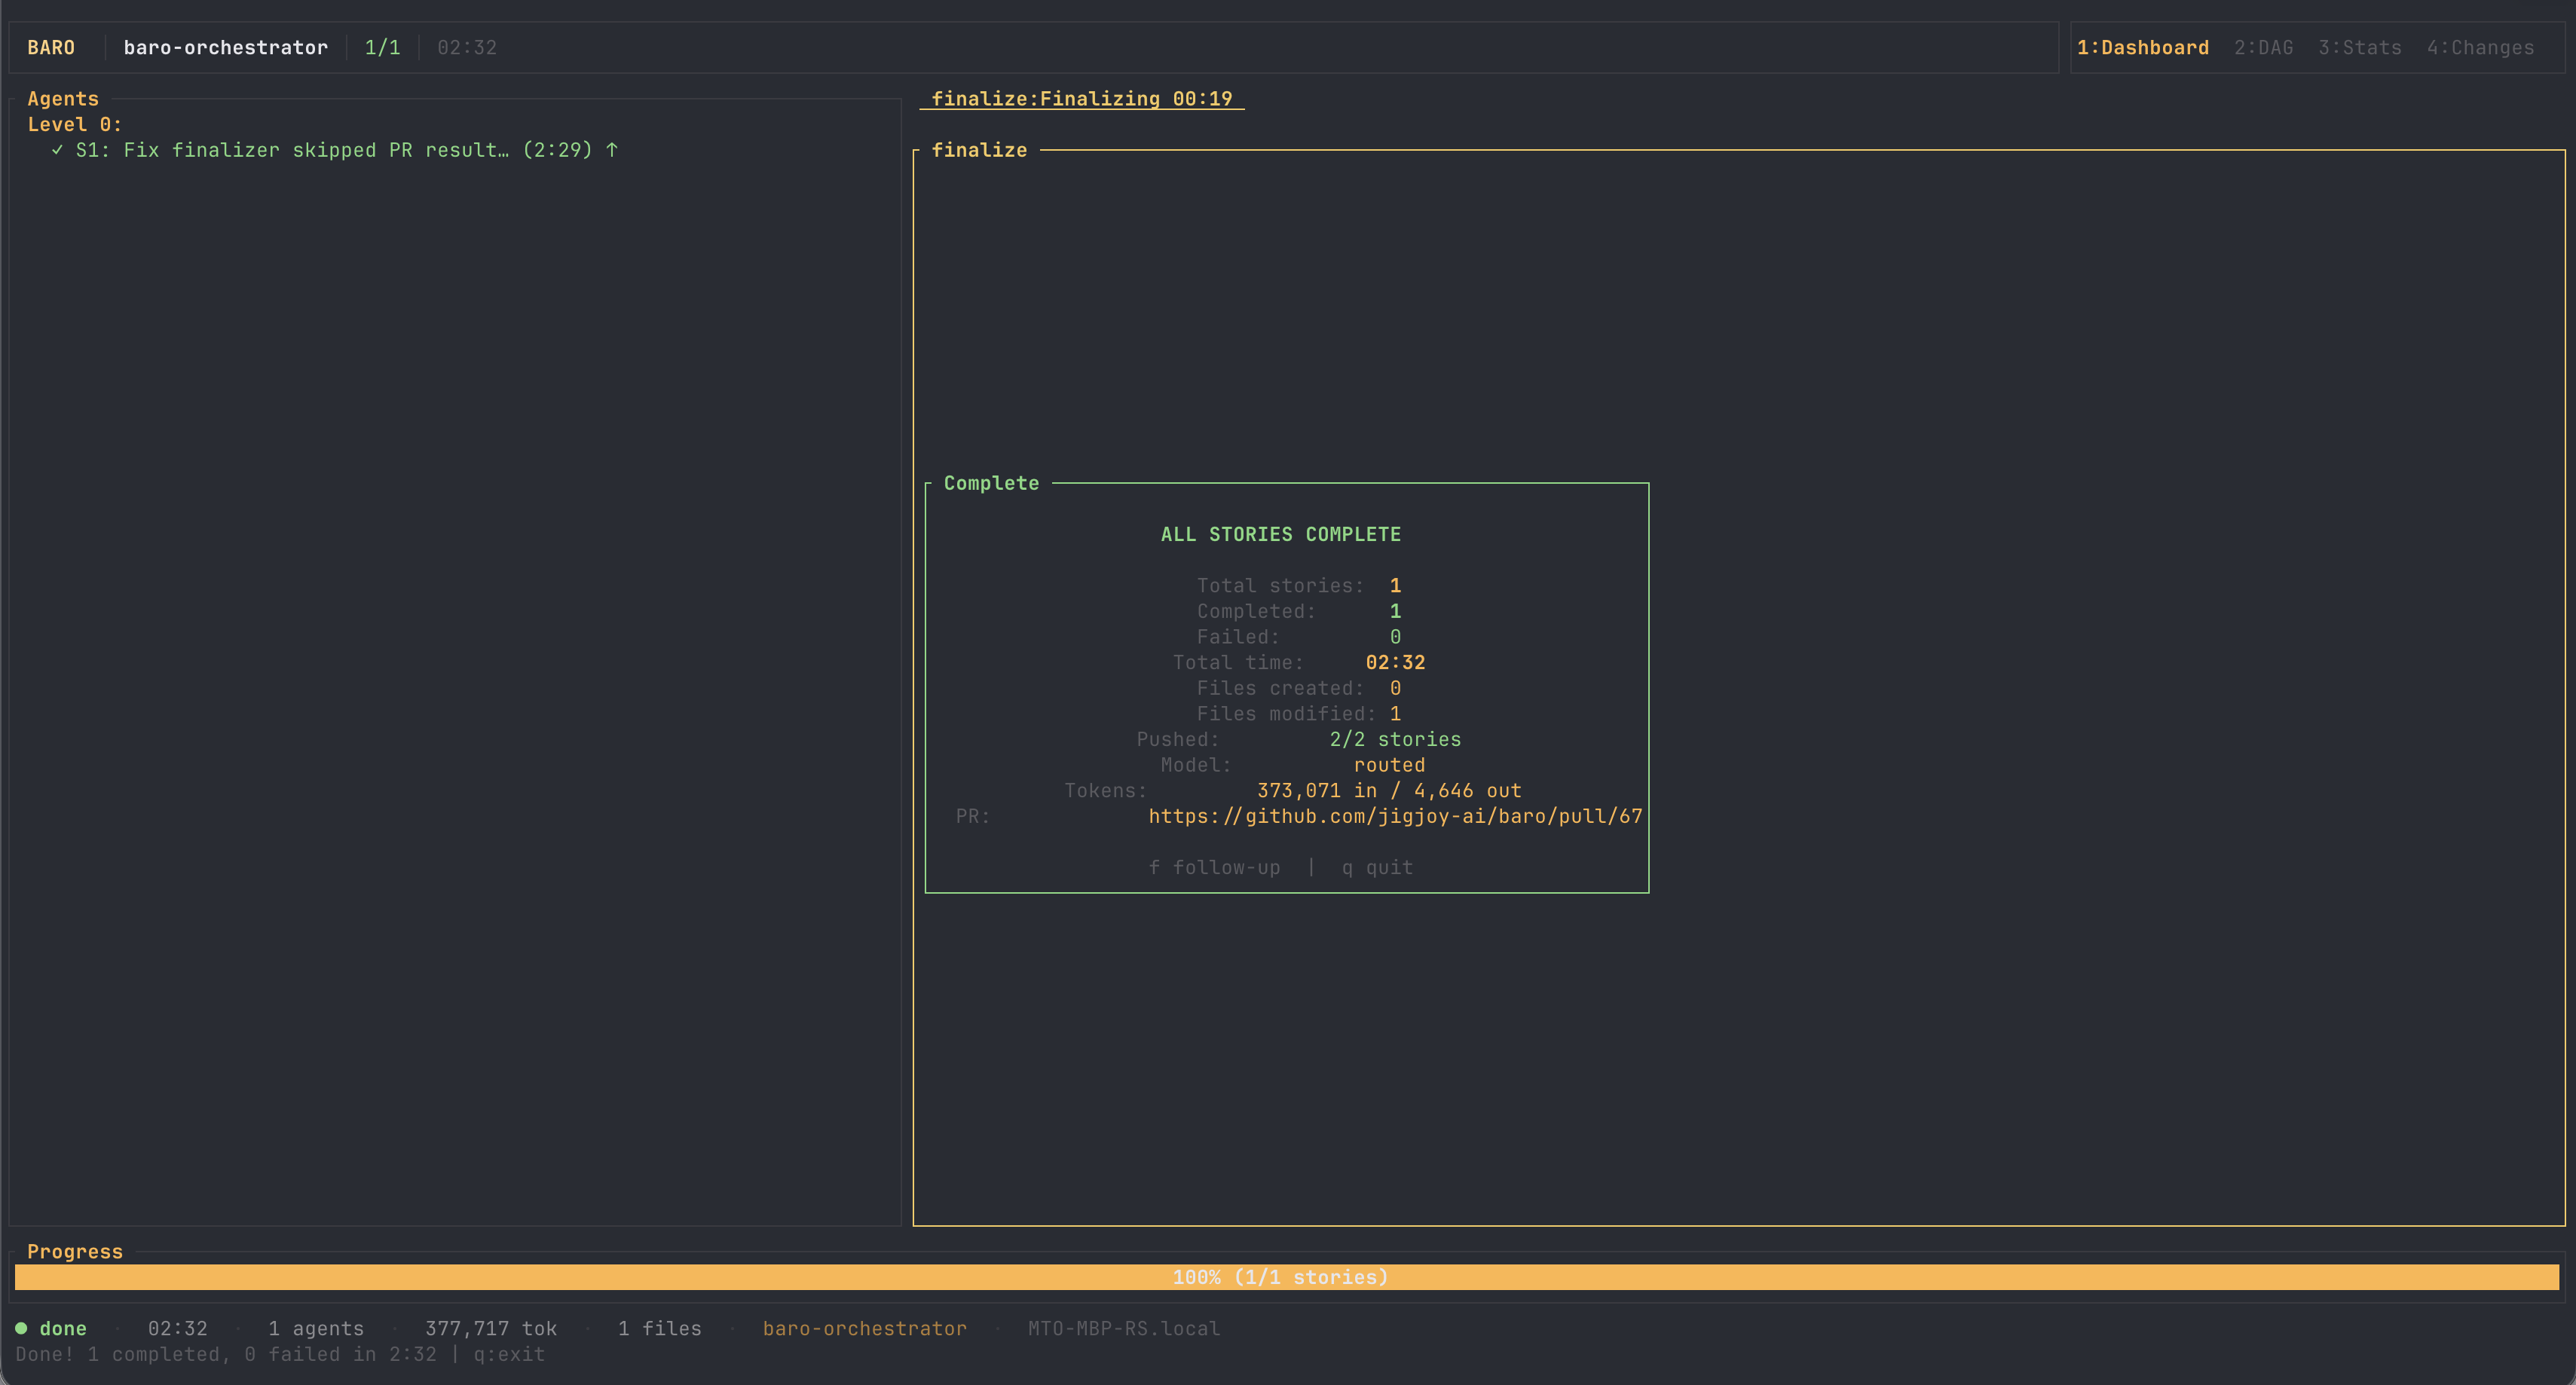Choose the q quit option
2576x1385 pixels.
1377,867
